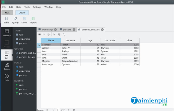
Task: Click sort ascending icon in table toolbar
Action: point(54,34)
